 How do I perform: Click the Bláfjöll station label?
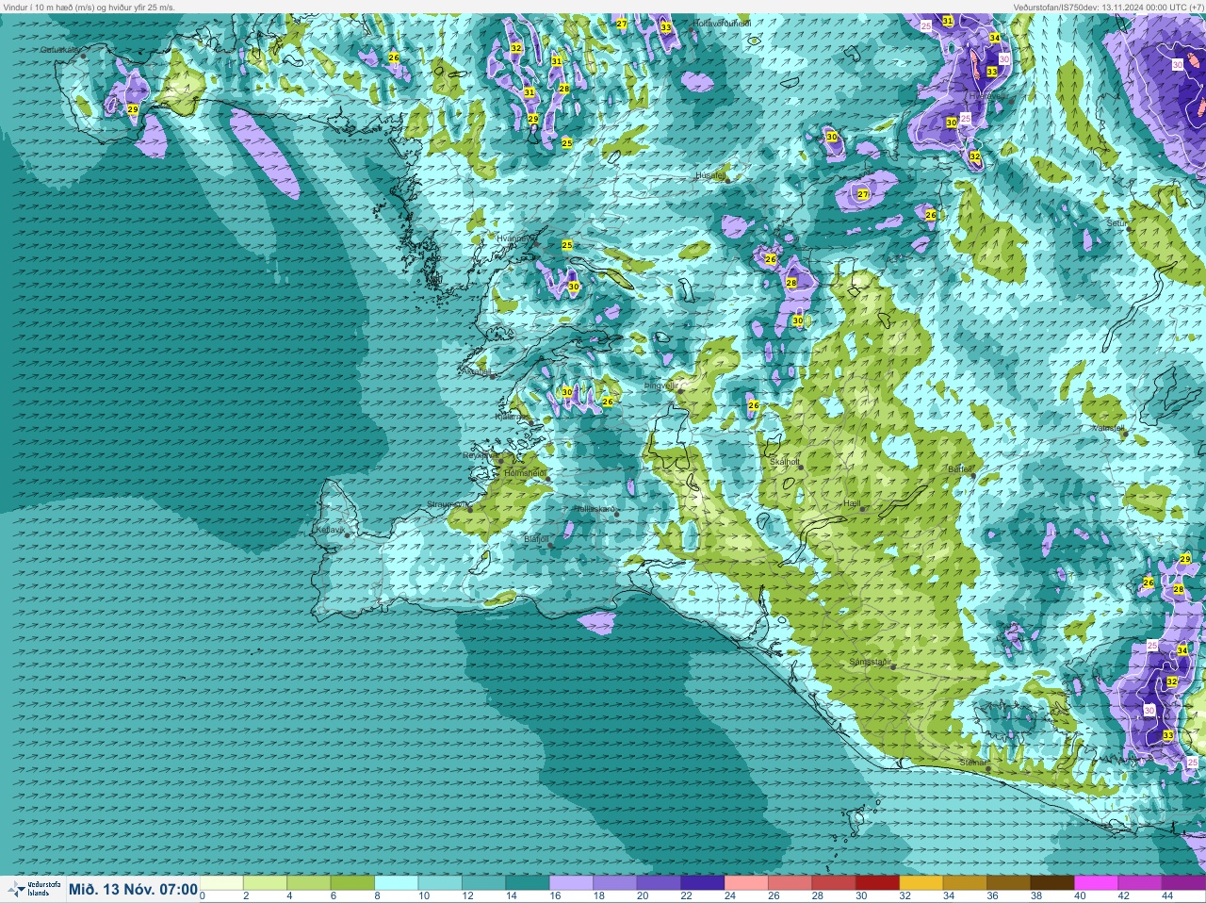tap(536, 539)
